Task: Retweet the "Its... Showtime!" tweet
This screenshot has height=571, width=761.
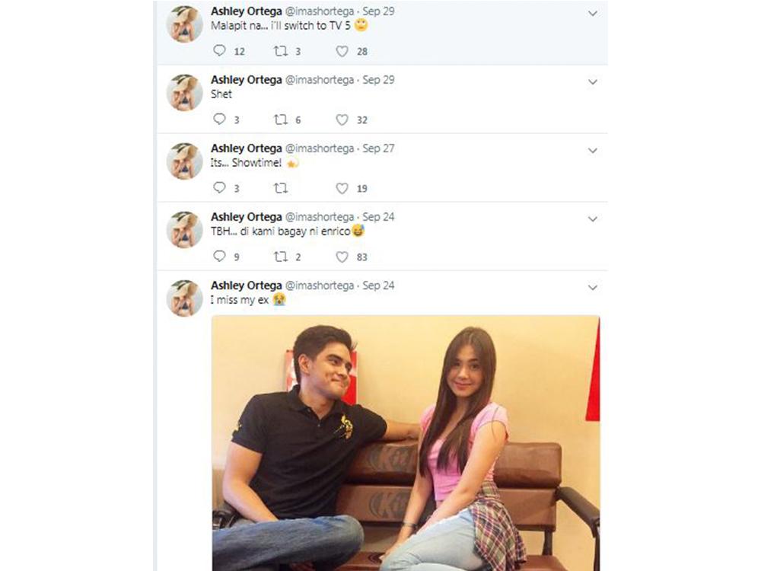Action: click(281, 188)
